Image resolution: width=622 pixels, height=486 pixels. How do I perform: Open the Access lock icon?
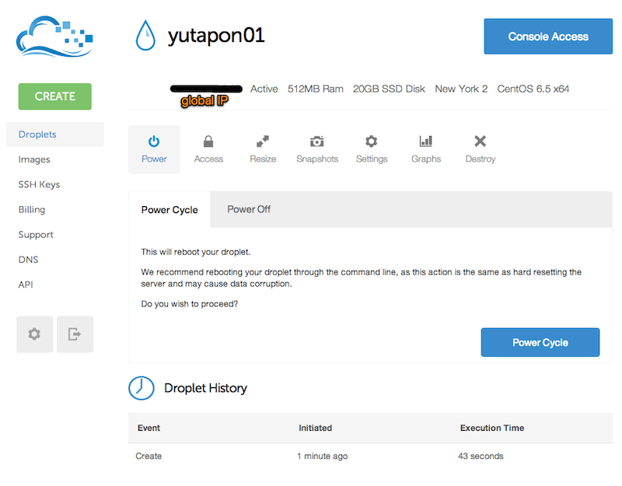click(208, 142)
